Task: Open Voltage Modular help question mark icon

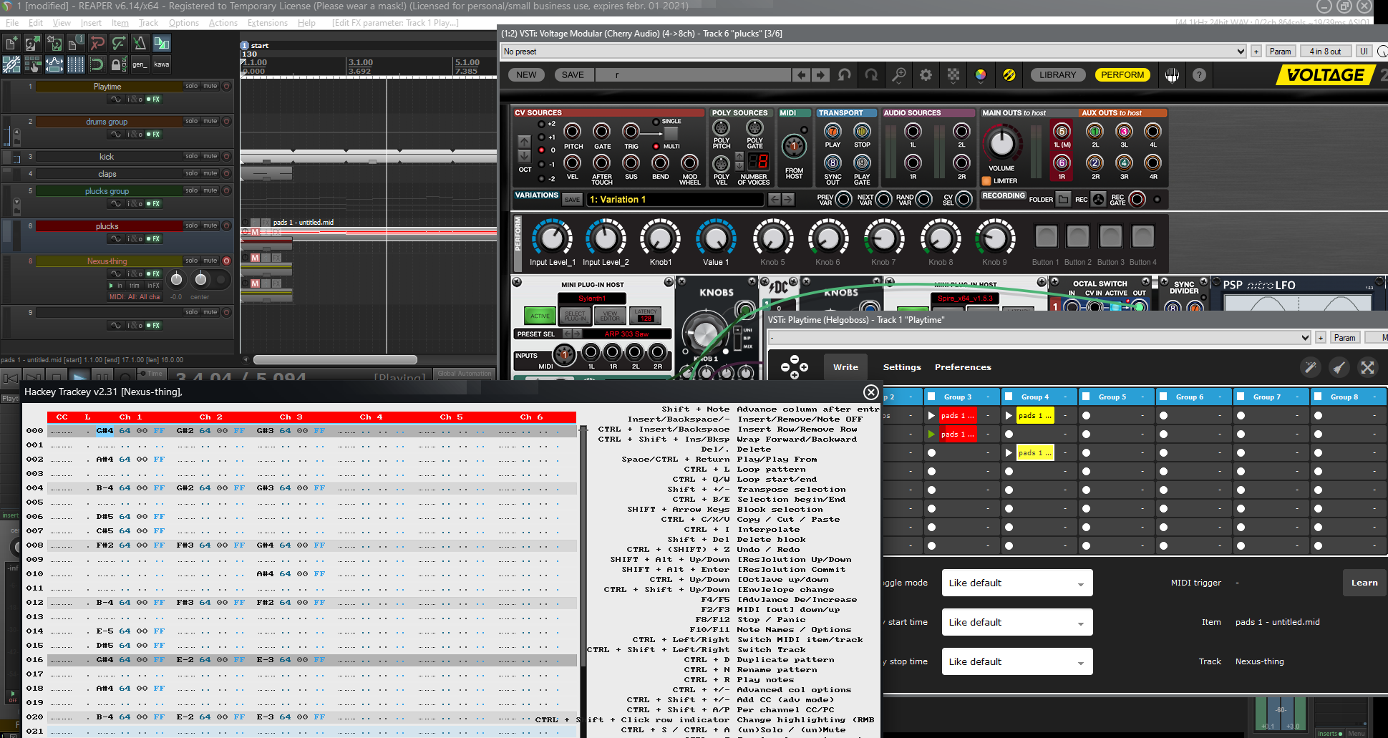Action: 1200,75
